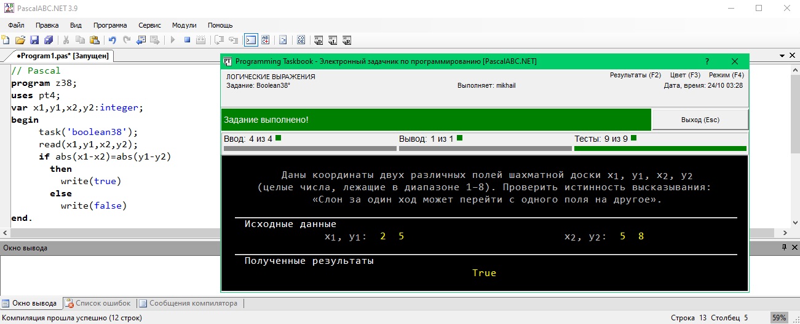
Task: Click the Open file folder icon
Action: coord(20,40)
